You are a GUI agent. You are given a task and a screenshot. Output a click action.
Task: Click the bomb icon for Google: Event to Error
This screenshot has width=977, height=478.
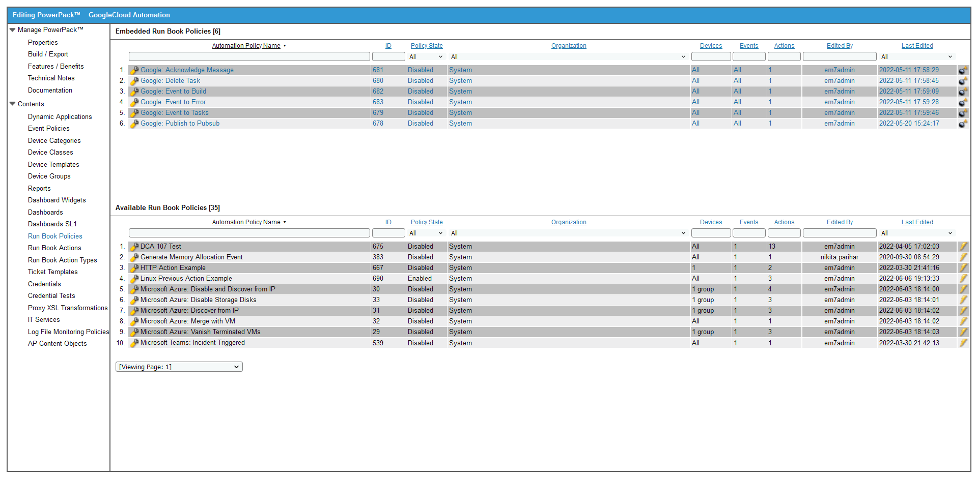(963, 102)
